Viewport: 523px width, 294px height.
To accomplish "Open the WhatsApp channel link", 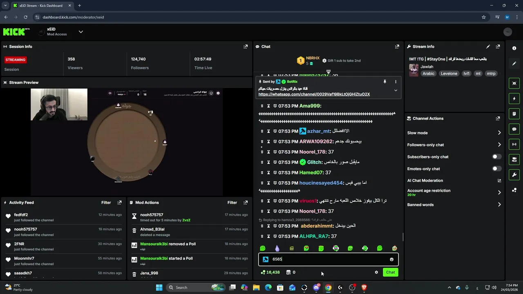I will pos(314,94).
